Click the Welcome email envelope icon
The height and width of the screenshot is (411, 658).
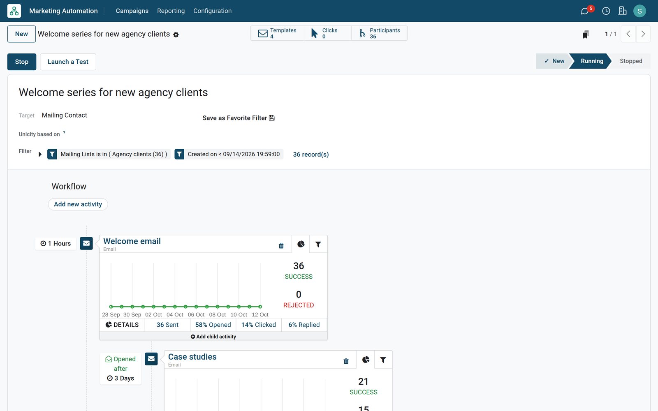click(86, 243)
